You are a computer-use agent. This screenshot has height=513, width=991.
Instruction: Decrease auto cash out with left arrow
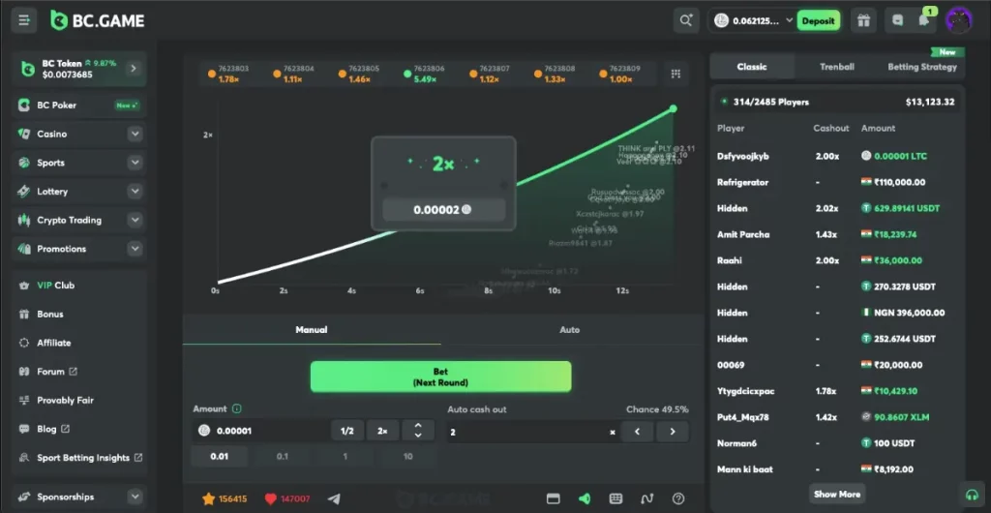(637, 432)
